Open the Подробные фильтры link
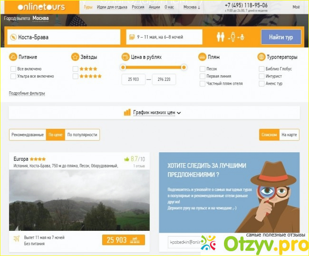The width and height of the screenshot is (309, 256). click(x=27, y=93)
